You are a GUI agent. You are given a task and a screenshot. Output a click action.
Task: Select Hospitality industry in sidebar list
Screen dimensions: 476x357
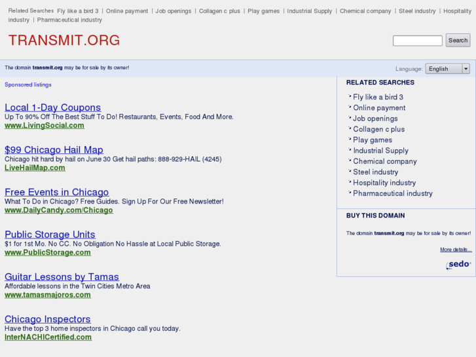(x=384, y=183)
